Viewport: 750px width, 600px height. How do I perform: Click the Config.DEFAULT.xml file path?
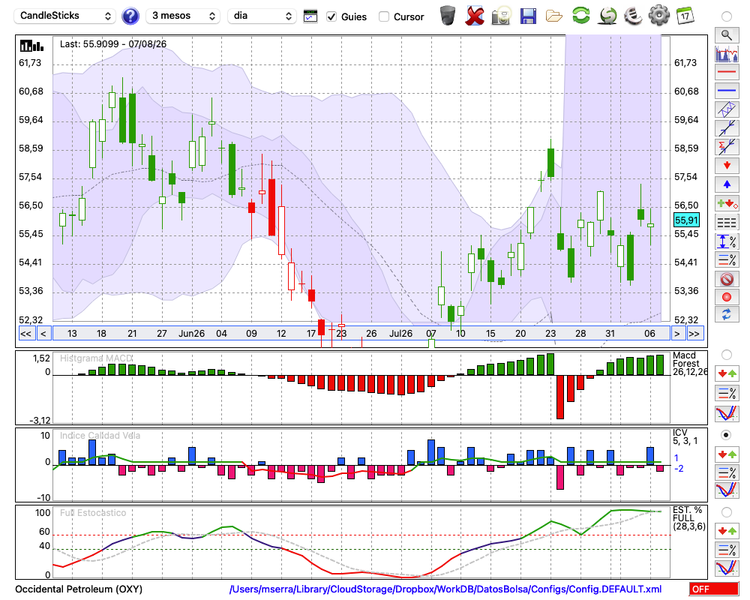[x=445, y=589]
